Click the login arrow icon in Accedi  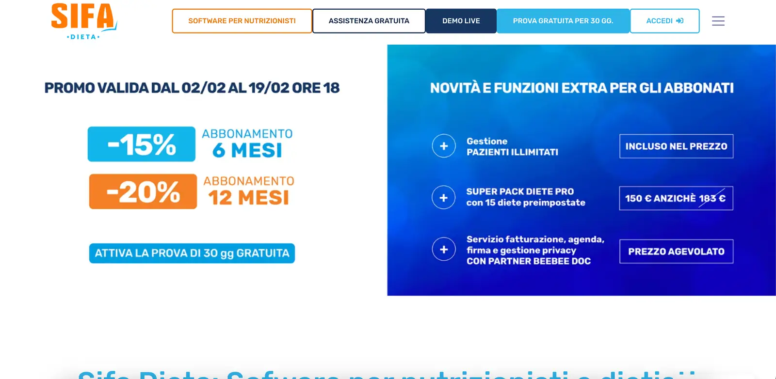(679, 21)
